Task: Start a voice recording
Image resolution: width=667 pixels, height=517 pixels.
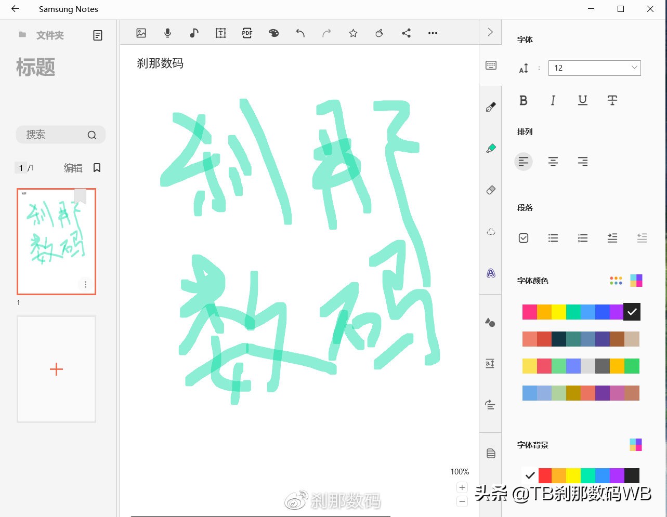Action: click(x=167, y=33)
